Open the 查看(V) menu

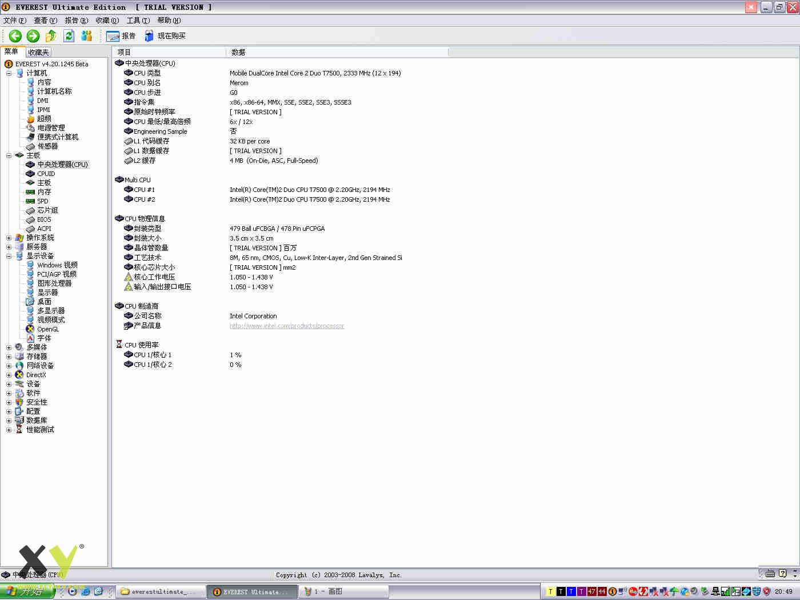(x=46, y=21)
